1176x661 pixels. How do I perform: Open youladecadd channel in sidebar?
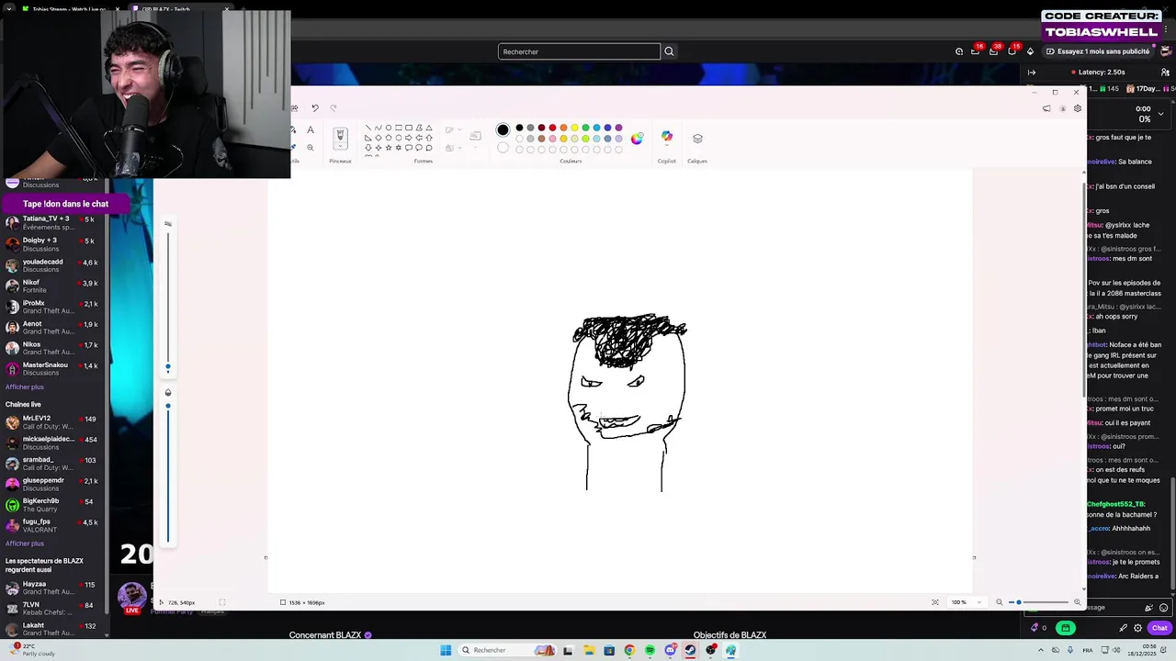tap(53, 265)
